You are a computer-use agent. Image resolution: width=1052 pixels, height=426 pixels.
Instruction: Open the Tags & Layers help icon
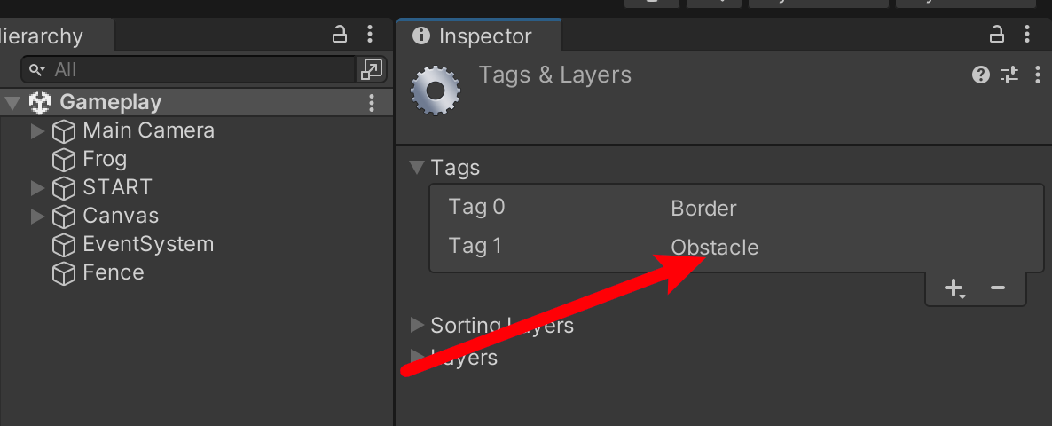[x=981, y=75]
